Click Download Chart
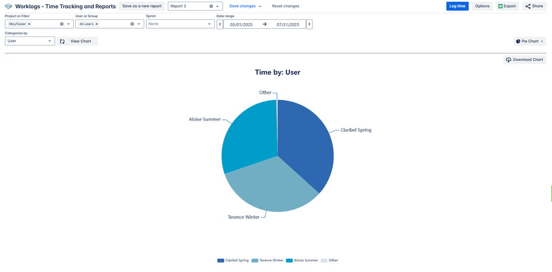Viewport: 552px width, 272px height. [x=524, y=60]
